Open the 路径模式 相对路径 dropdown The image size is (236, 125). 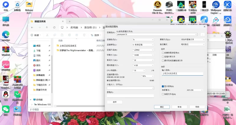tap(193, 45)
